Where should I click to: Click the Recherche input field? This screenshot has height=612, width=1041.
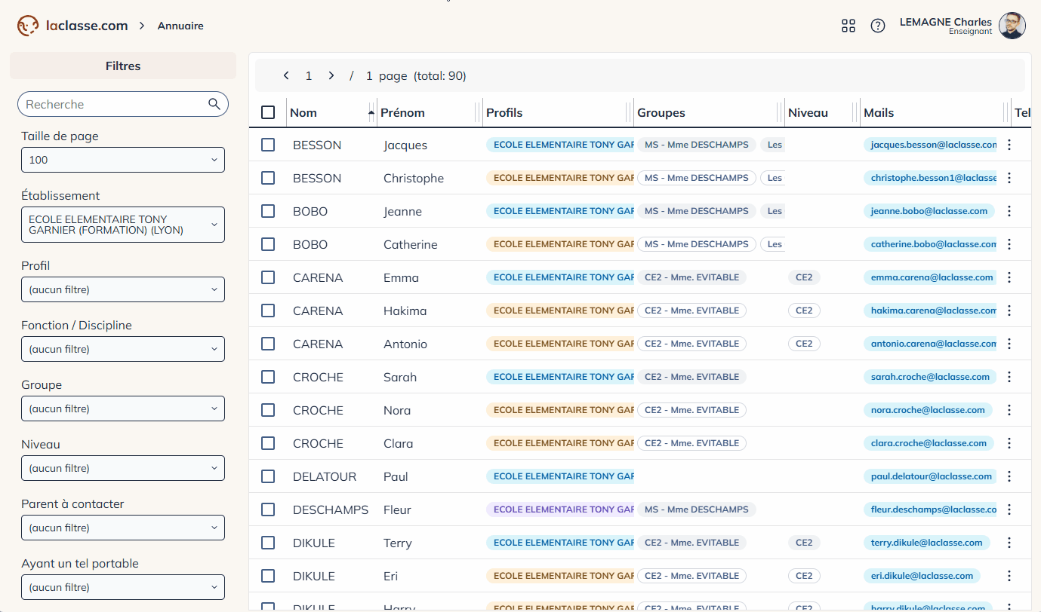[x=115, y=104]
